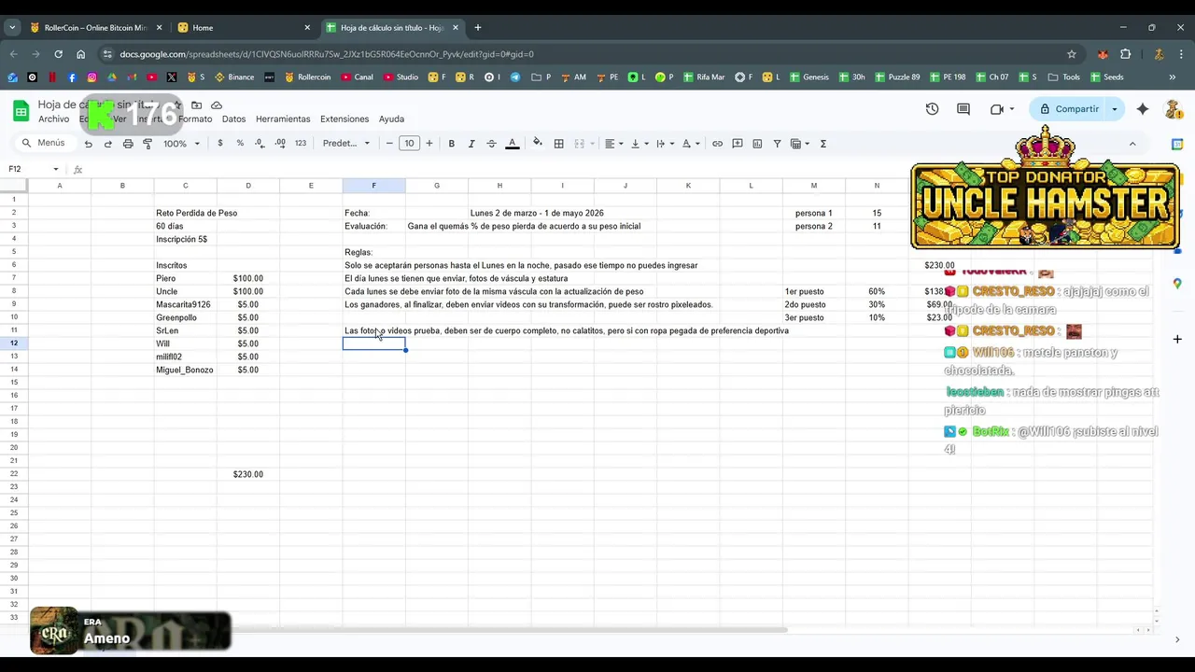Open the Ayuda menu
1195x672 pixels.
pos(391,119)
